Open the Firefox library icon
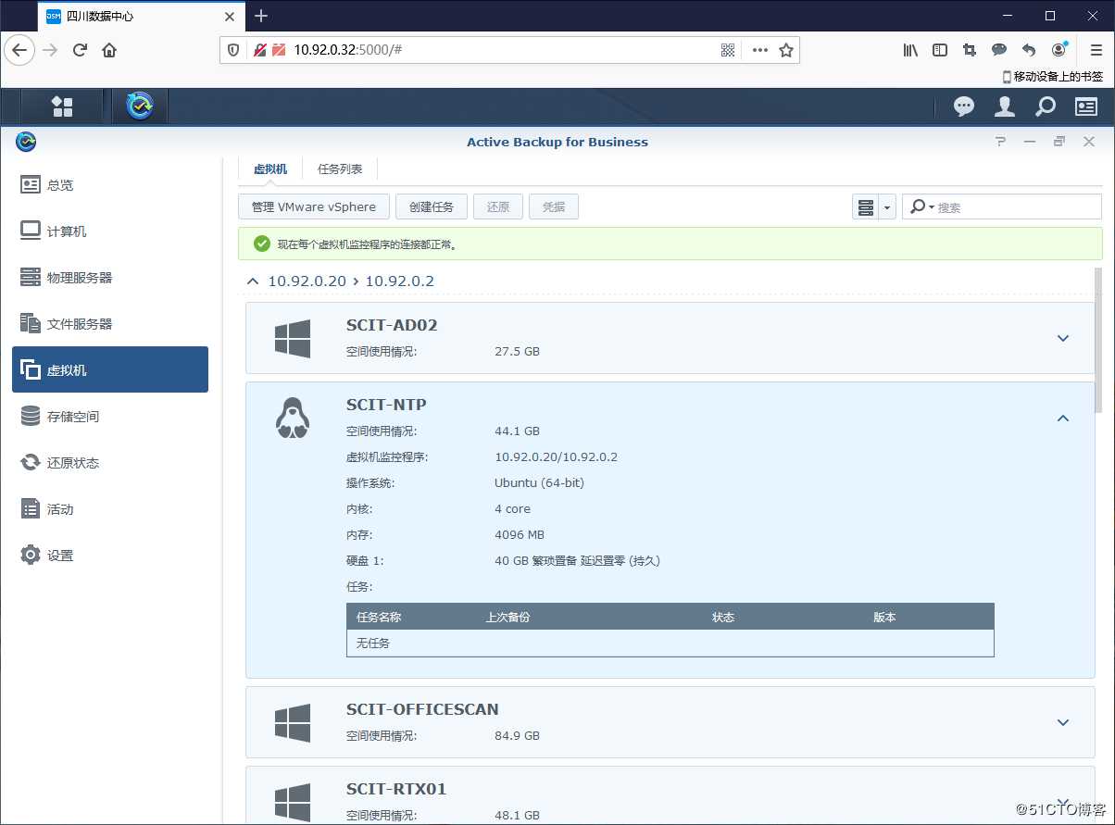The width and height of the screenshot is (1115, 825). (910, 50)
